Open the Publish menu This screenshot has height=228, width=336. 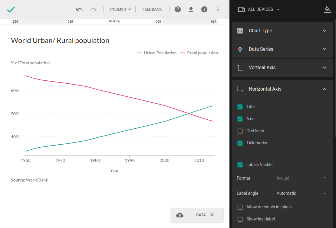120,9
